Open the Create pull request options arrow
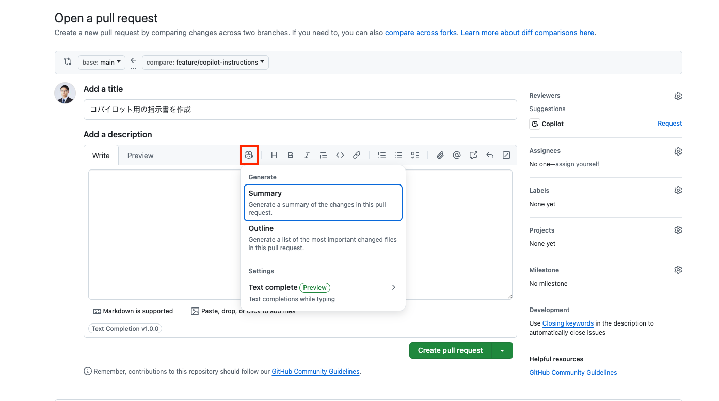This screenshot has height=401, width=719. (502, 350)
